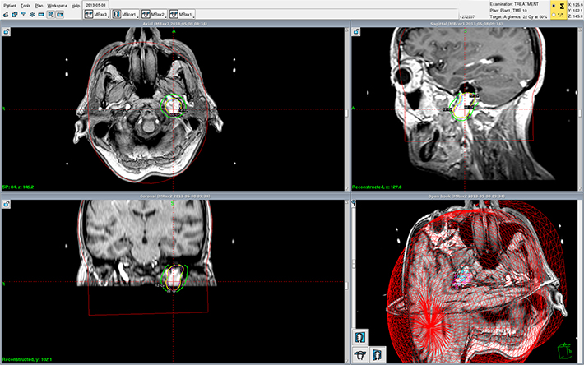This screenshot has width=584, height=365.
Task: Expand the MRax2 dropdown arrow
Action: (165, 17)
